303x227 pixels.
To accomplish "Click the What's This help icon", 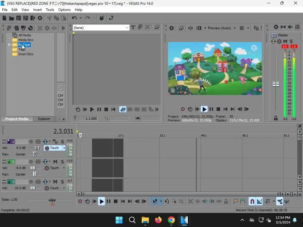I will (x=111, y=18).
